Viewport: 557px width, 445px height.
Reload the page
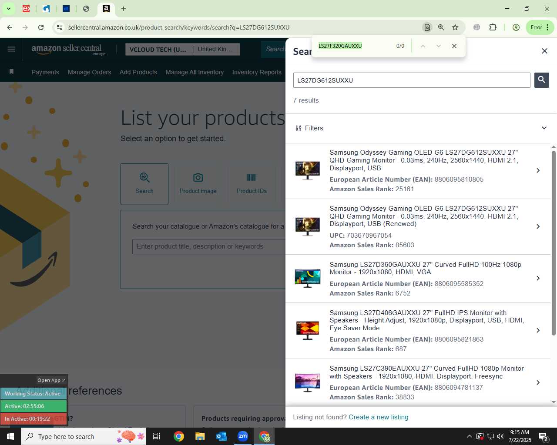(x=41, y=27)
